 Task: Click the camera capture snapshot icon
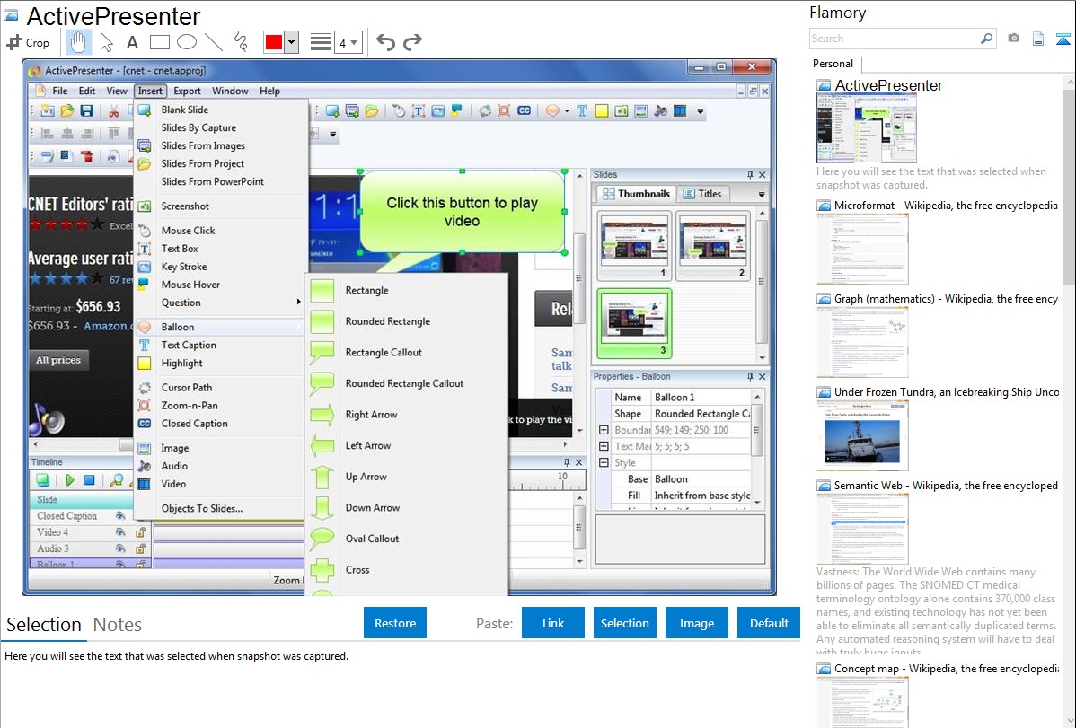pos(1013,39)
